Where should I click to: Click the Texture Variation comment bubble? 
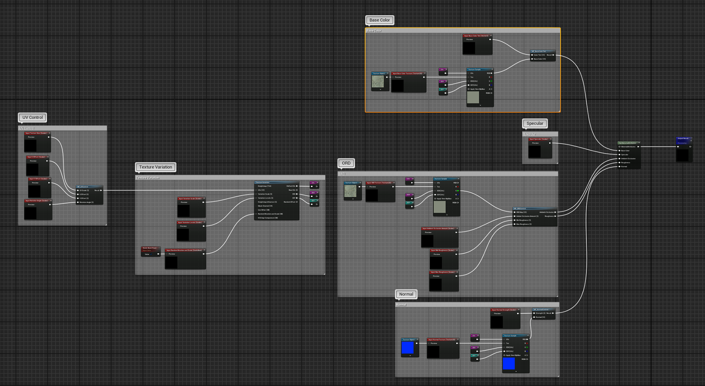point(156,167)
